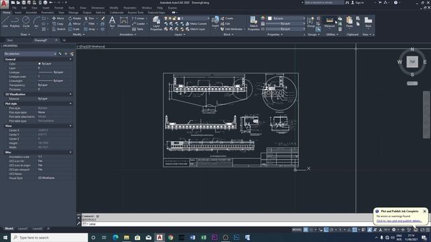Click Match Properties tool
This screenshot has height=242, width=431.
(253, 23)
